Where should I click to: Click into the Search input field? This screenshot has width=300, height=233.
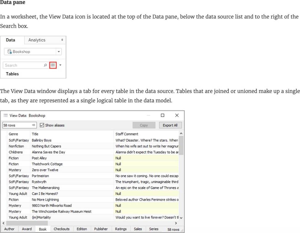23,65
